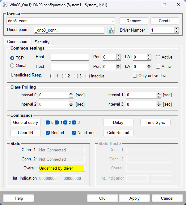Viewport: 186px width, 205px height.
Task: Click the Interval 0 value field
Action: 54,95
